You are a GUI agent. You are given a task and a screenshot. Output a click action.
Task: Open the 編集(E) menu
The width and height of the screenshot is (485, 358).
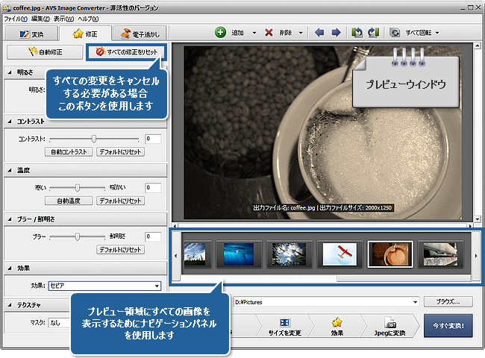pos(40,17)
